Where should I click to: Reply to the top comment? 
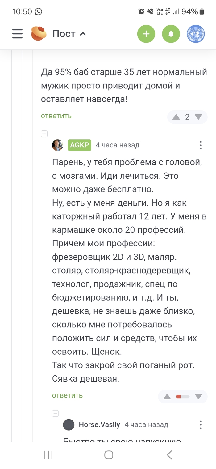[56, 116]
